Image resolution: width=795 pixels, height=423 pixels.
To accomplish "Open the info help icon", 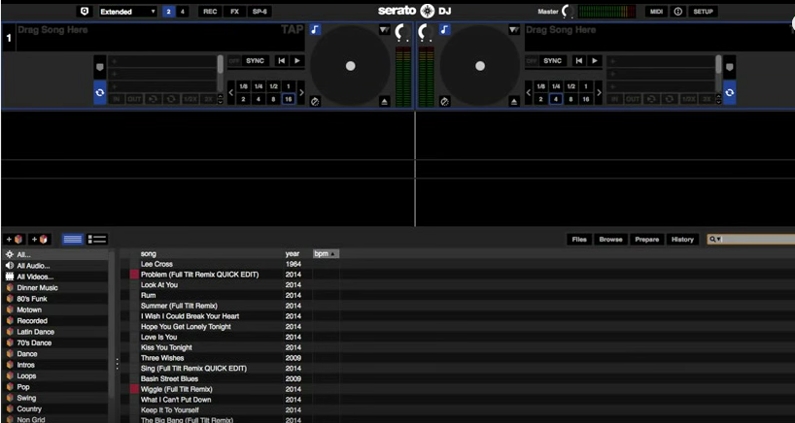I will 677,12.
